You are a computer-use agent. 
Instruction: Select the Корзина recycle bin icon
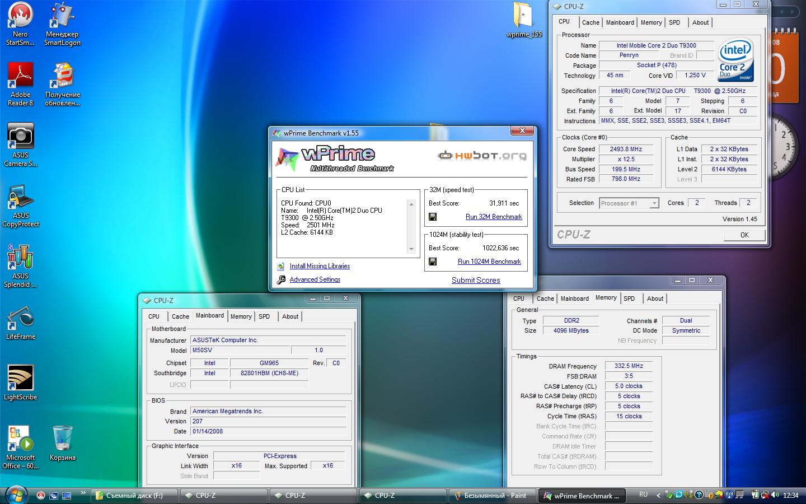click(x=62, y=443)
